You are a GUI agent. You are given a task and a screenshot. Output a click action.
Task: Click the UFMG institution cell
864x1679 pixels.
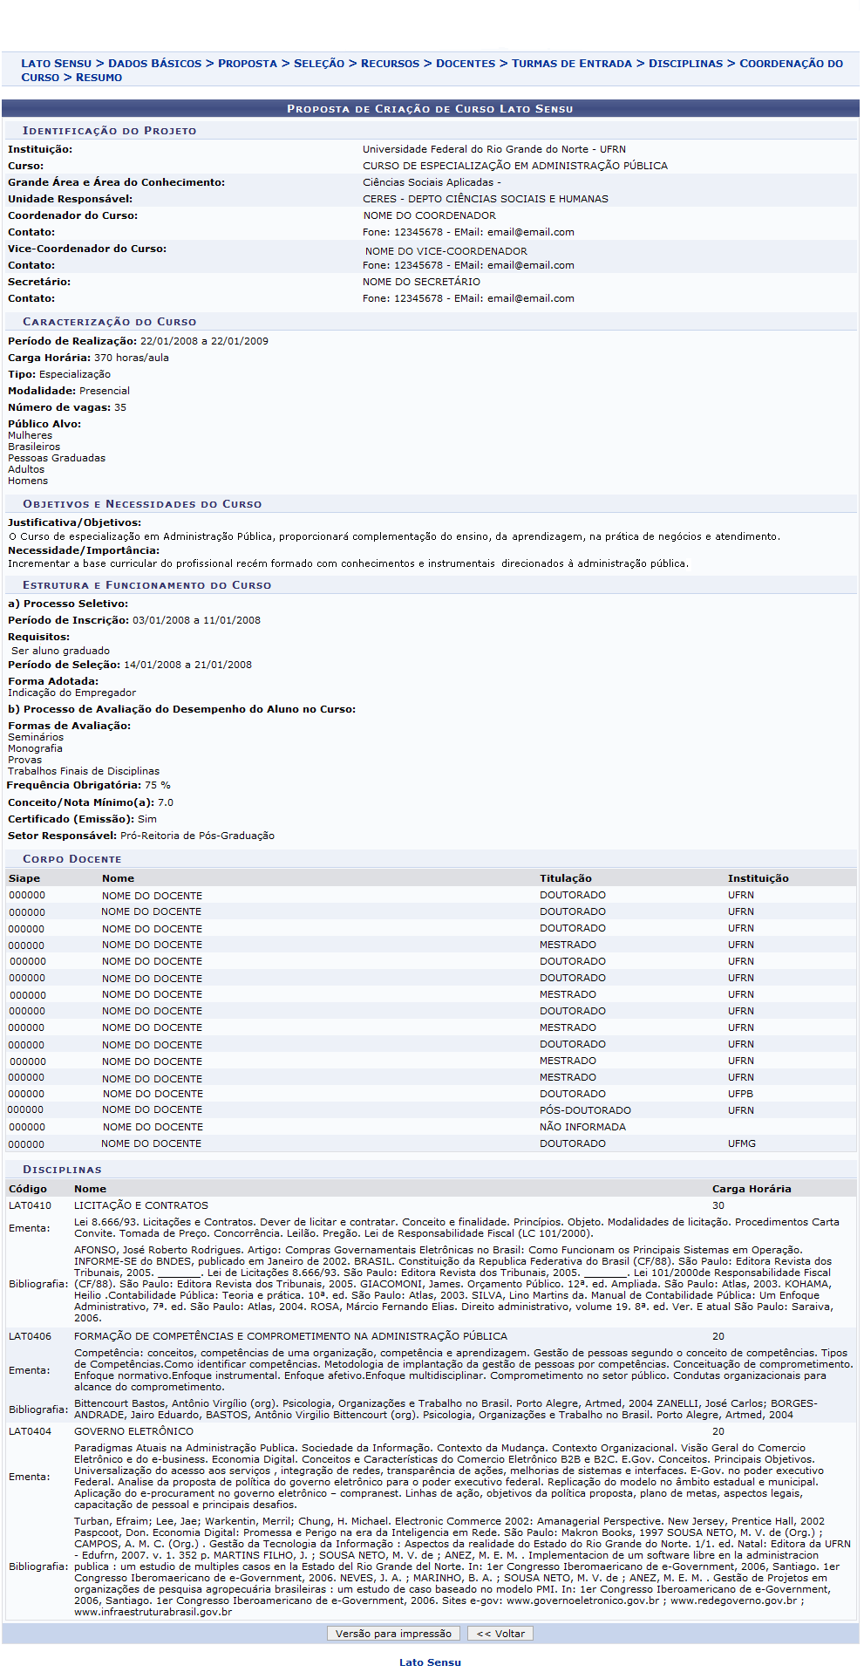[742, 1143]
